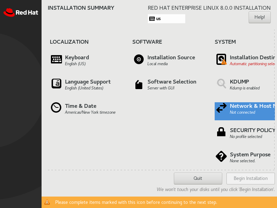Click the Installation Source disc icon
This screenshot has width=277, height=208.
tap(139, 59)
